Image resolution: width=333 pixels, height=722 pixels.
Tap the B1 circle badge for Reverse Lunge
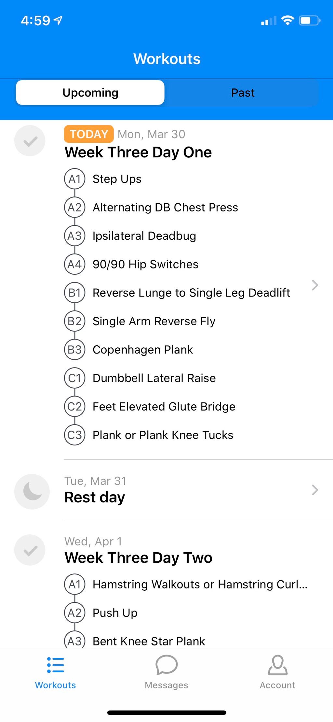(x=74, y=293)
